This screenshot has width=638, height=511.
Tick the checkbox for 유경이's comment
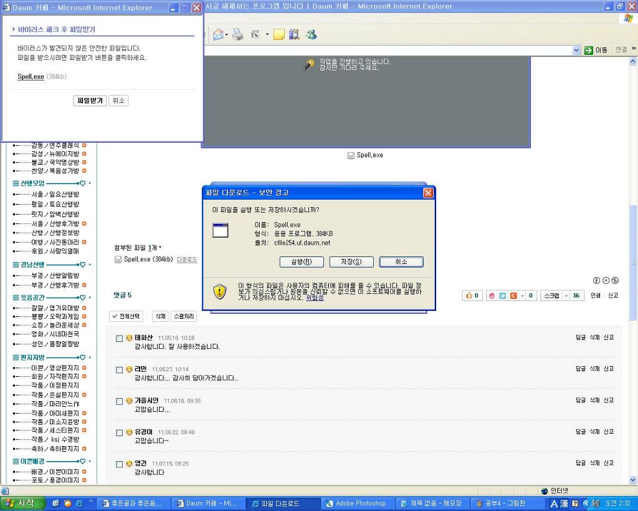coord(119,433)
